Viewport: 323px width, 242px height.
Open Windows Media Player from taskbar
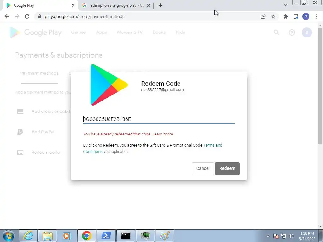coord(67,236)
